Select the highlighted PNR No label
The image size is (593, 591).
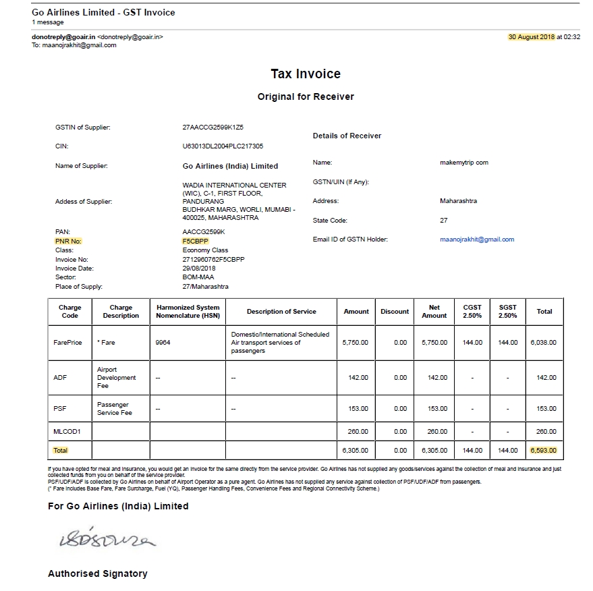[x=68, y=241]
